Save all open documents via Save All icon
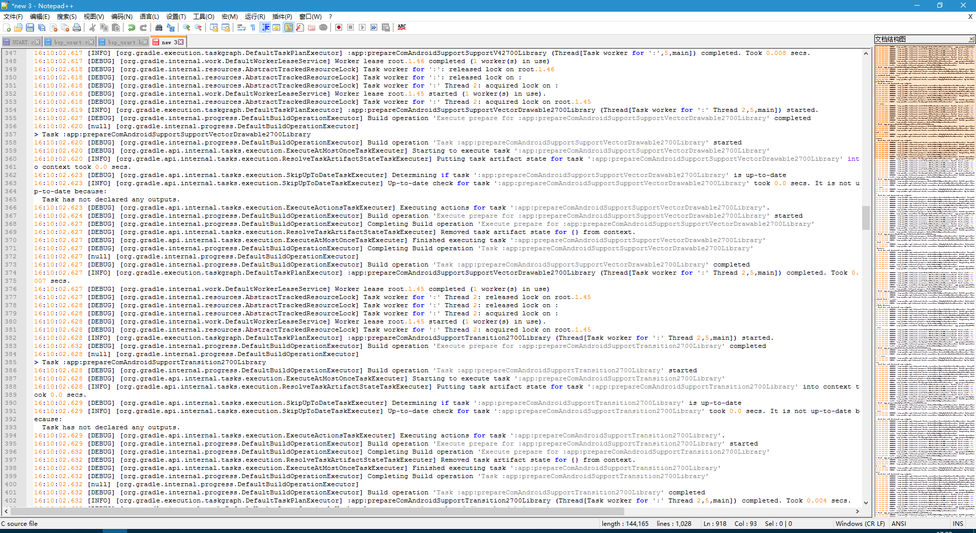The width and height of the screenshot is (976, 533). (42, 27)
